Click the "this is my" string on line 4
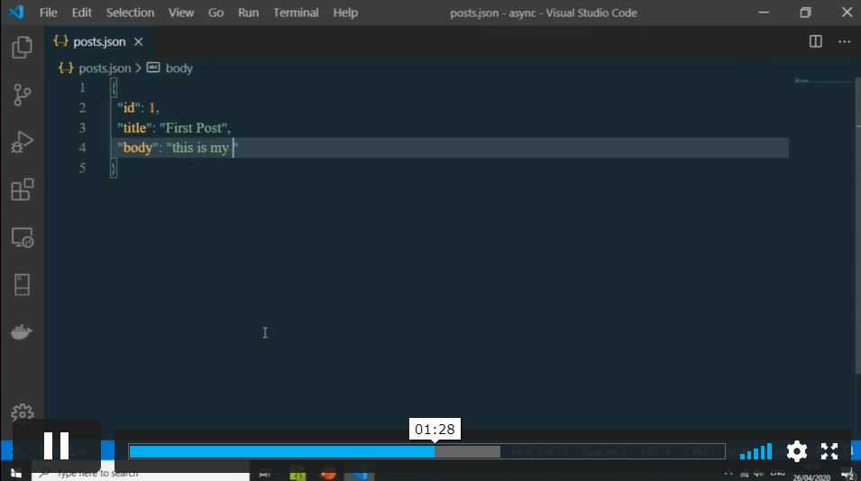The image size is (861, 481). pos(200,148)
